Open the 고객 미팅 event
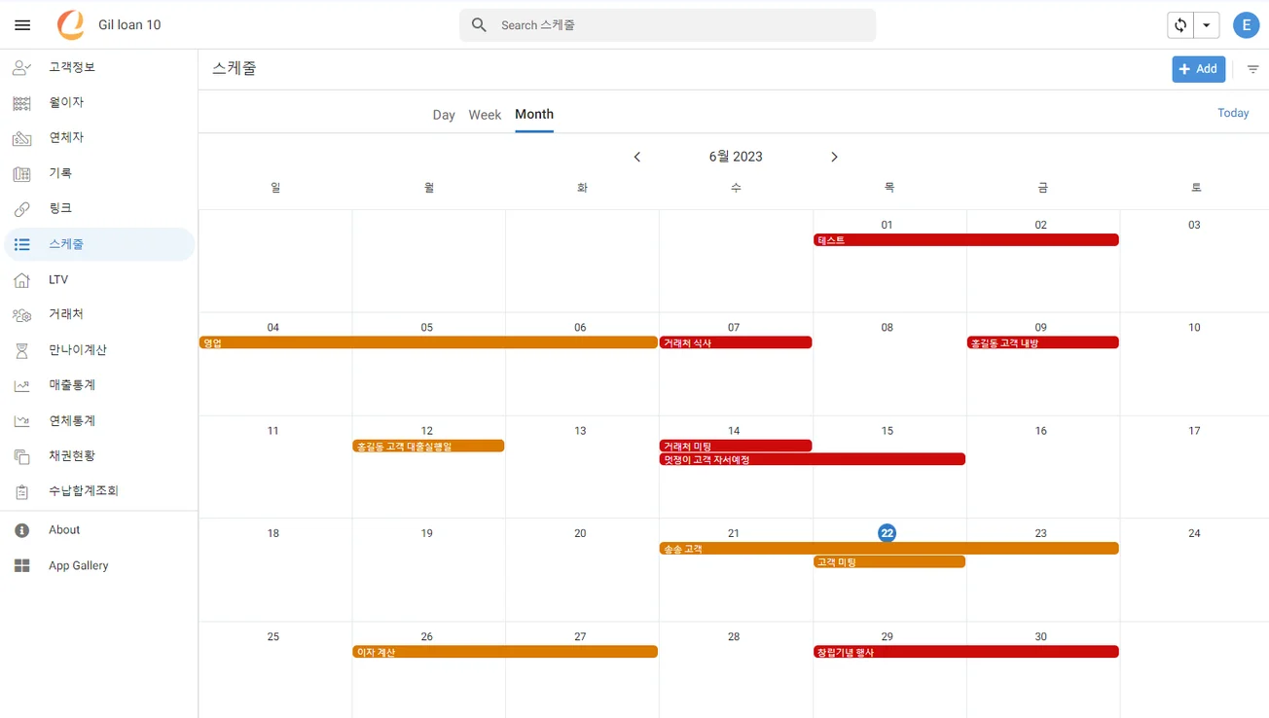Image resolution: width=1269 pixels, height=718 pixels. (889, 562)
